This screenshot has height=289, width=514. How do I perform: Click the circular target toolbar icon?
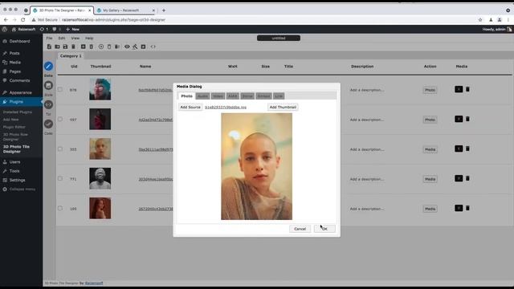pyautogui.click(x=101, y=47)
